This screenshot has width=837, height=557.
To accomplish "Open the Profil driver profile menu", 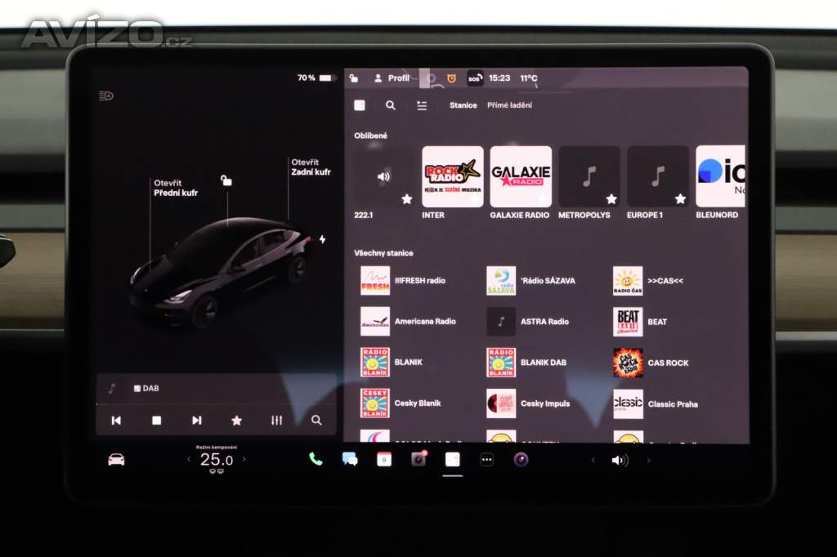I will click(392, 78).
